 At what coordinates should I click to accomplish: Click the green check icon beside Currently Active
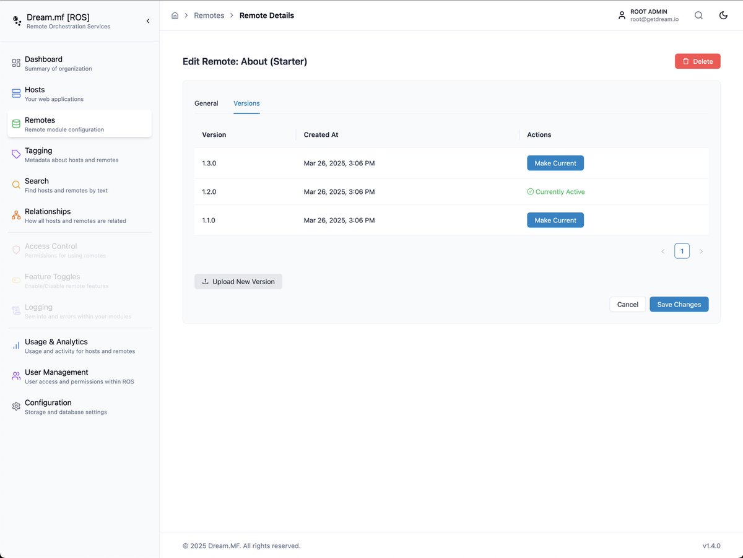(x=530, y=192)
